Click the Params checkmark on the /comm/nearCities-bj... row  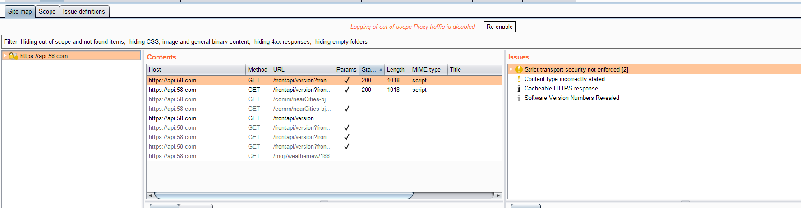tap(347, 109)
